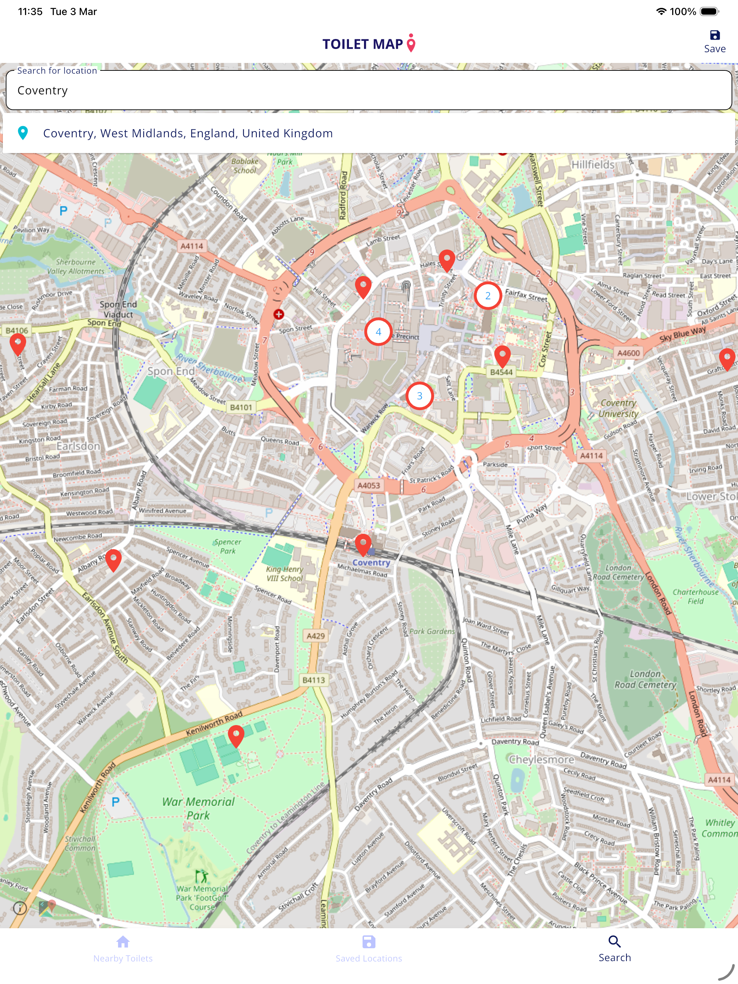Click the Wi-Fi status icon
The height and width of the screenshot is (984, 738).
point(661,11)
